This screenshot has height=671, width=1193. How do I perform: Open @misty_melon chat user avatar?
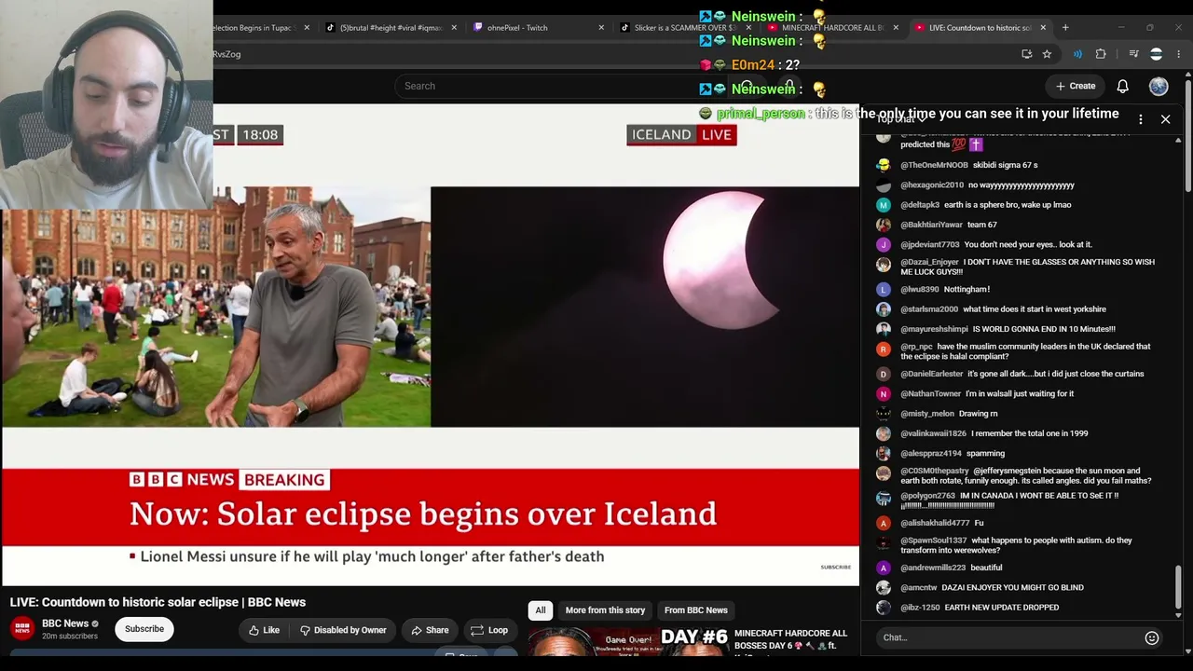point(884,414)
